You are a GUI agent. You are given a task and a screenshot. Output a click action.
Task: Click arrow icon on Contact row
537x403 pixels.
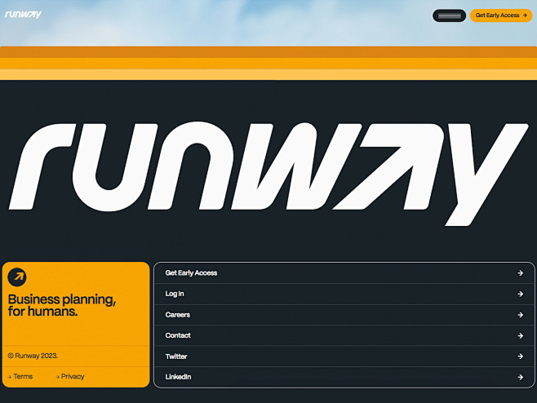[x=520, y=336]
